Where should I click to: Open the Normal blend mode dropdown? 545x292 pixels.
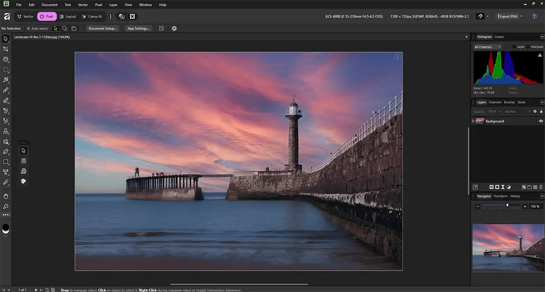click(518, 112)
